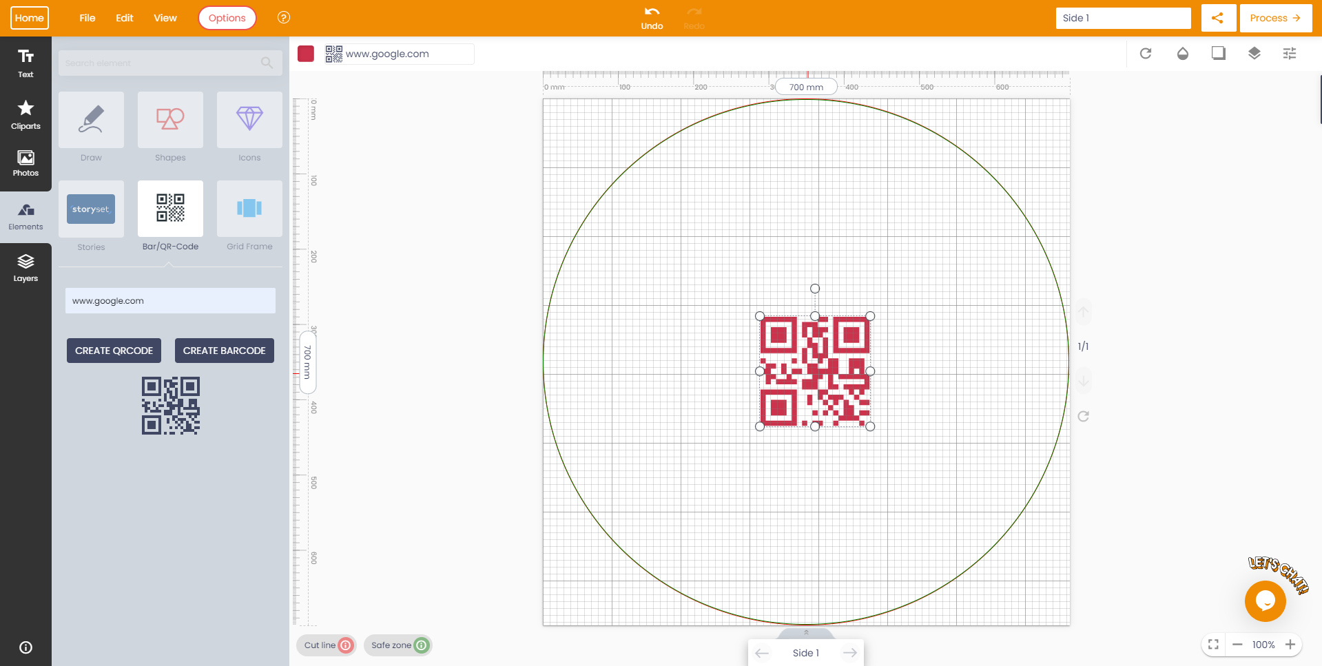The height and width of the screenshot is (666, 1322).
Task: Open the Photos panel
Action: point(25,164)
